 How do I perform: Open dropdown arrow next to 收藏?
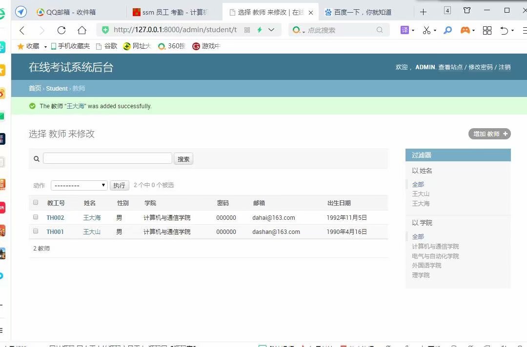45,47
